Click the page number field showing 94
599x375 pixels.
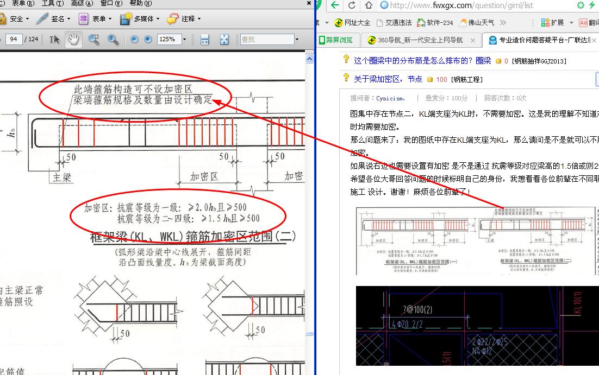coord(14,39)
